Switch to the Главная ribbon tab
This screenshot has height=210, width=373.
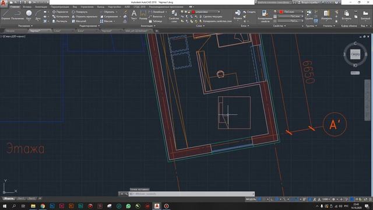15,7
